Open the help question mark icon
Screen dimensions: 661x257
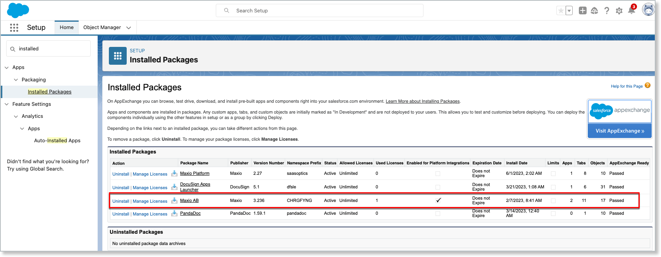pyautogui.click(x=607, y=11)
